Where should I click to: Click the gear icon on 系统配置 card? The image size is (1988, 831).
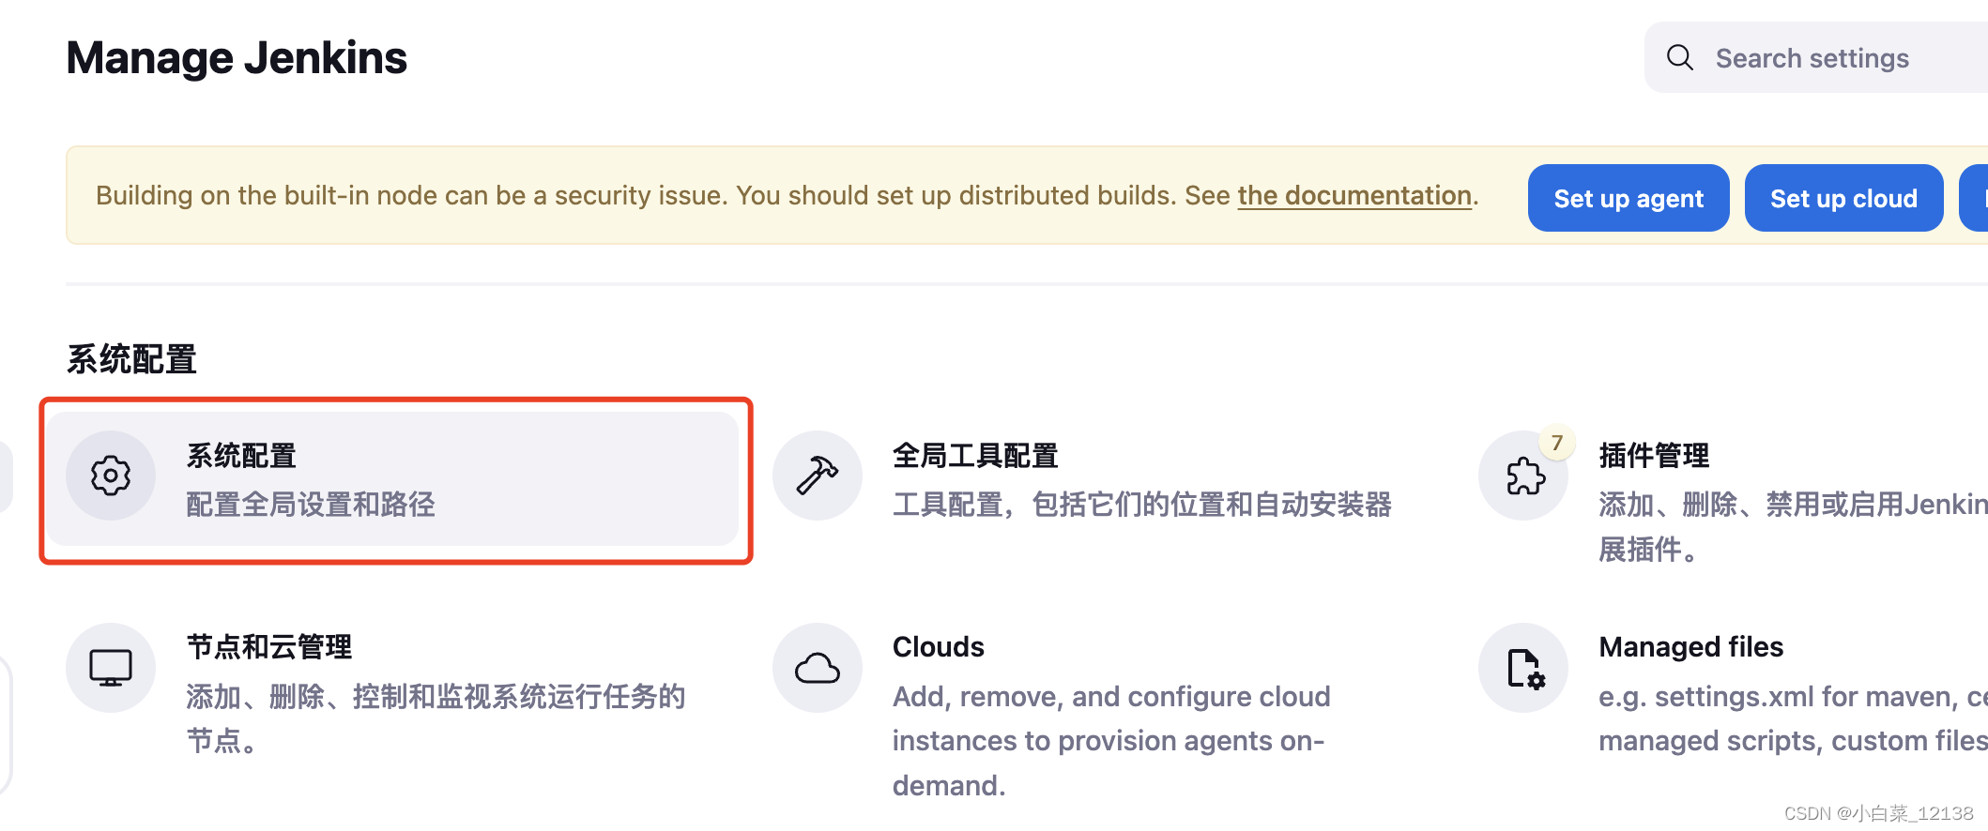point(111,476)
